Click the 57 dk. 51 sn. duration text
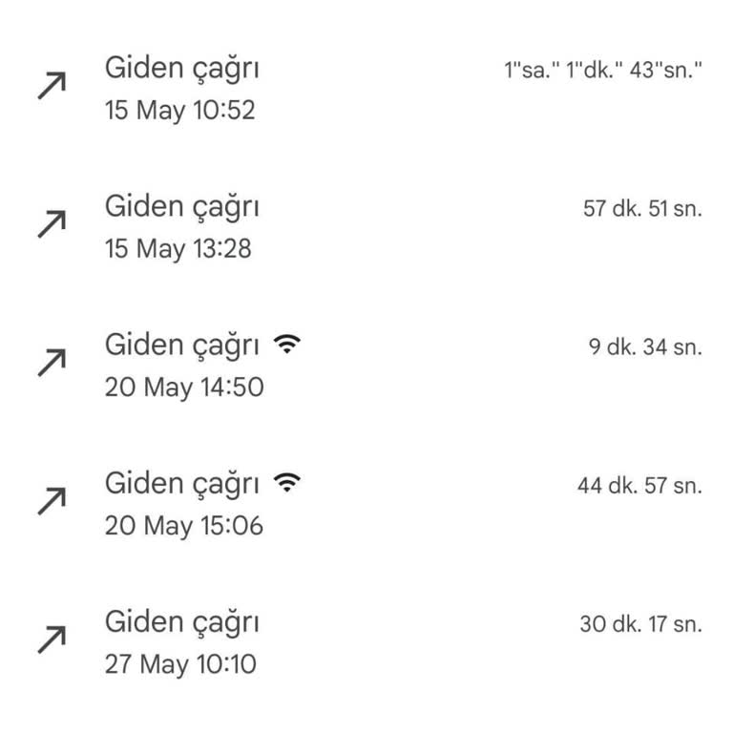Image resolution: width=733 pixels, height=733 pixels. click(x=642, y=209)
